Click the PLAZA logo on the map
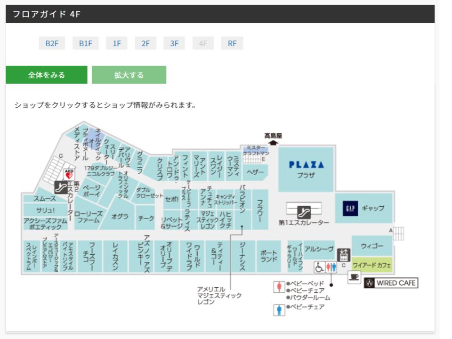Image resolution: width=452 pixels, height=339 pixels. point(306,165)
